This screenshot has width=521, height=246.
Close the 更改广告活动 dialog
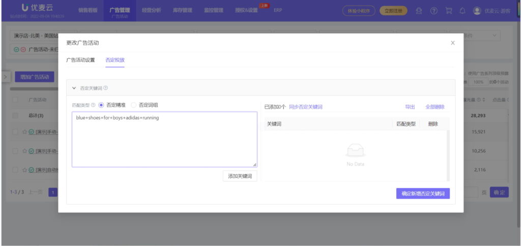click(x=453, y=43)
